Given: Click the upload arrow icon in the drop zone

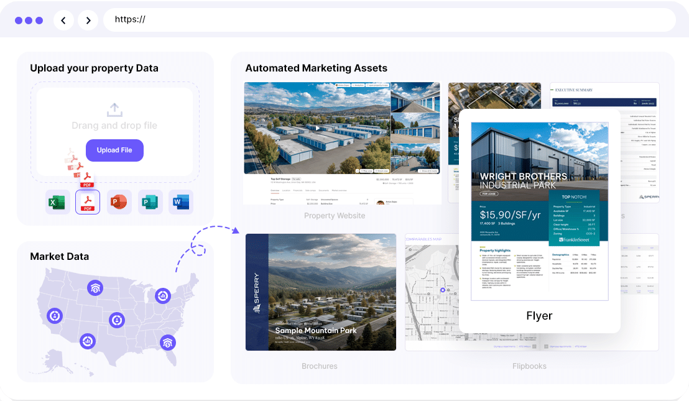Looking at the screenshot, I should click(114, 110).
